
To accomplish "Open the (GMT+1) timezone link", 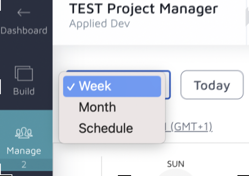I will coord(190,126).
